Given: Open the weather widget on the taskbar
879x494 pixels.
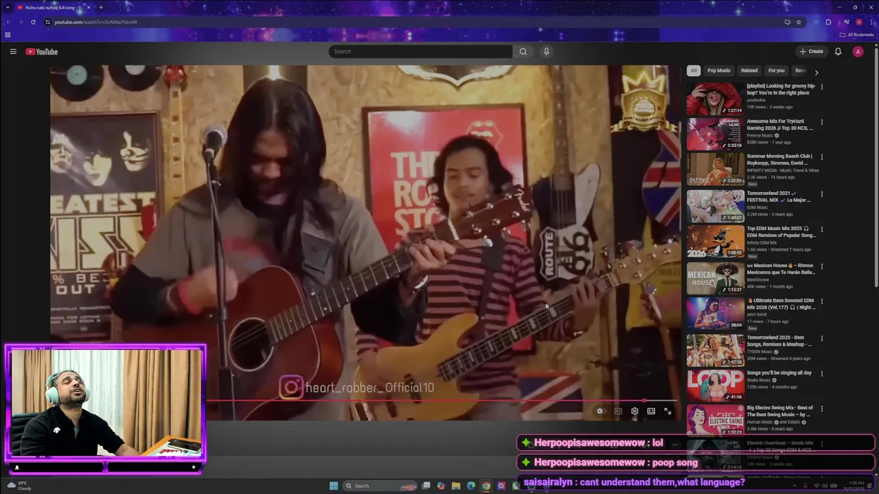Looking at the screenshot, I should point(19,486).
